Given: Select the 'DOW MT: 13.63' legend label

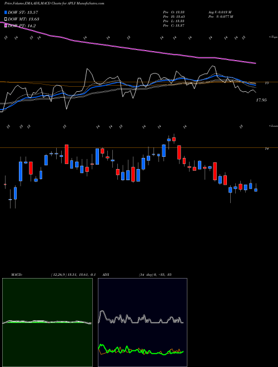Looking at the screenshot, I should coord(23,19).
